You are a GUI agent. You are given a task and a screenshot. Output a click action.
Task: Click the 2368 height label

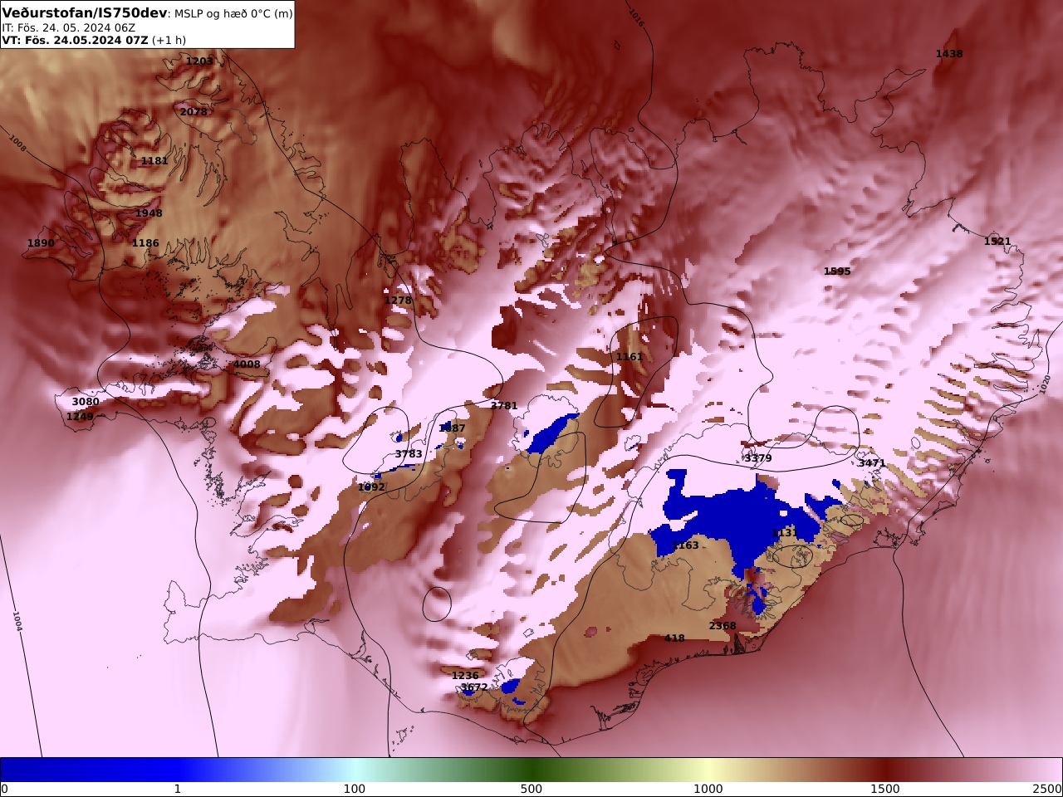click(723, 626)
